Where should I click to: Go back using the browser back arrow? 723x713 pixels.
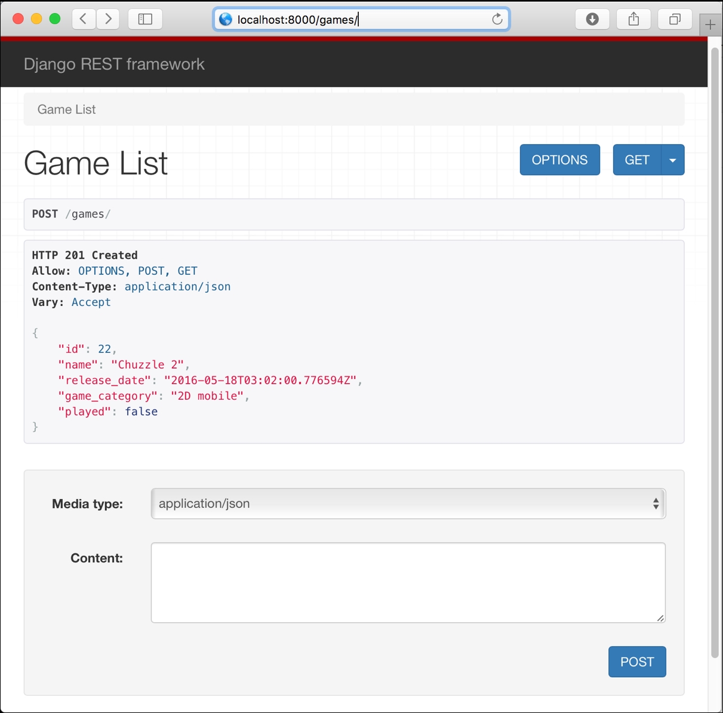tap(84, 19)
